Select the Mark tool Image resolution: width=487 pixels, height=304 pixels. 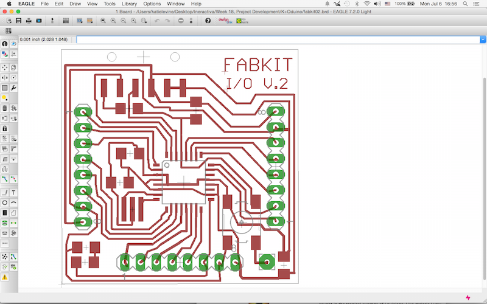pos(13,54)
